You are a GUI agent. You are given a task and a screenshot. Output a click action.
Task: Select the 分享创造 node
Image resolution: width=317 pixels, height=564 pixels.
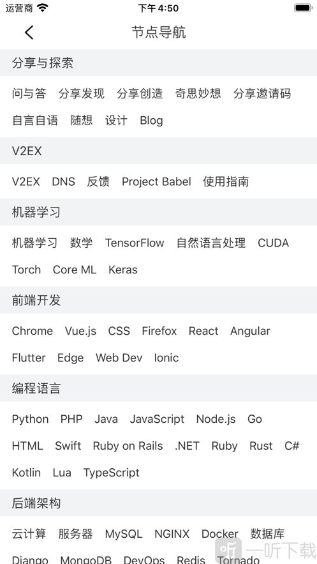tap(140, 93)
